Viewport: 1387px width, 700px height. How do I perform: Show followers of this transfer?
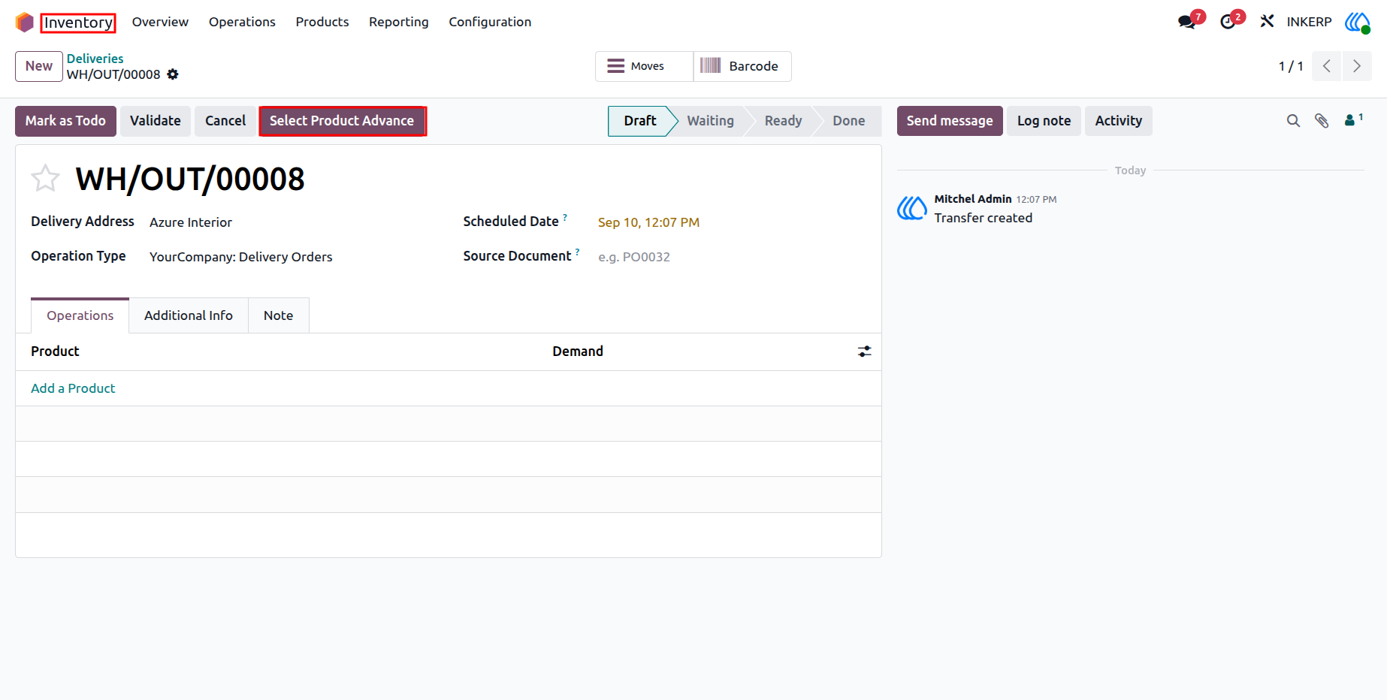[x=1353, y=119]
